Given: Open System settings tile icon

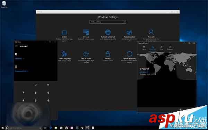Looking at the screenshot, I should 64,32.
